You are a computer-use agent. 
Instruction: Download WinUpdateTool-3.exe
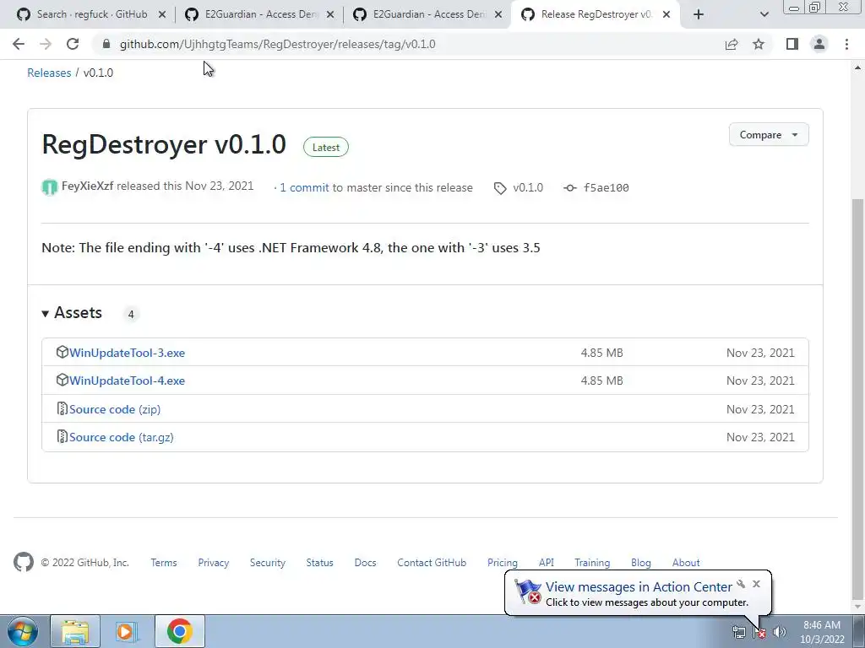[127, 353]
